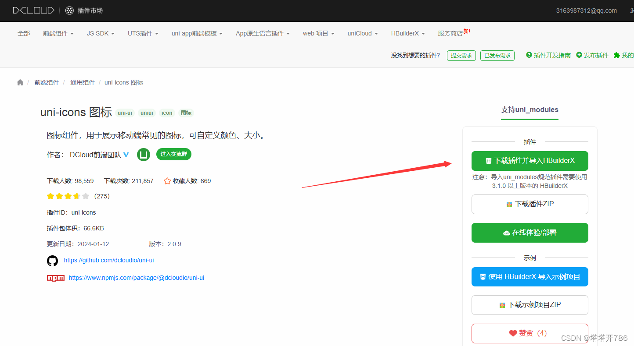Click the GitHub cat icon

coord(52,261)
